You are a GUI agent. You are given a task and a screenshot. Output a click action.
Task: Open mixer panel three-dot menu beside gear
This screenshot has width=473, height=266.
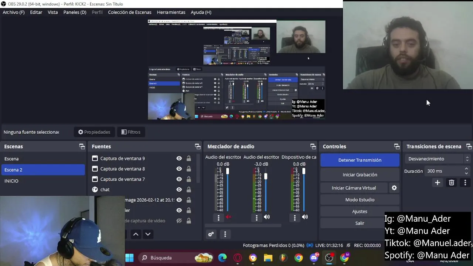[225, 234]
